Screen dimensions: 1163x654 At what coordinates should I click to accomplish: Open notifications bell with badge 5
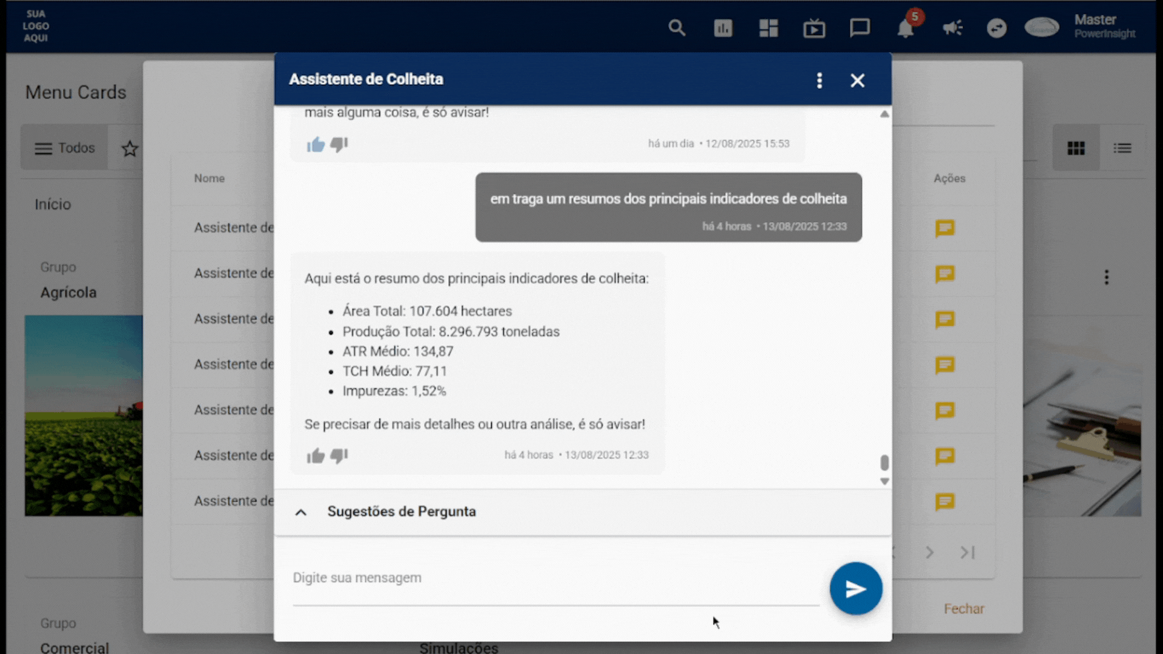click(906, 27)
